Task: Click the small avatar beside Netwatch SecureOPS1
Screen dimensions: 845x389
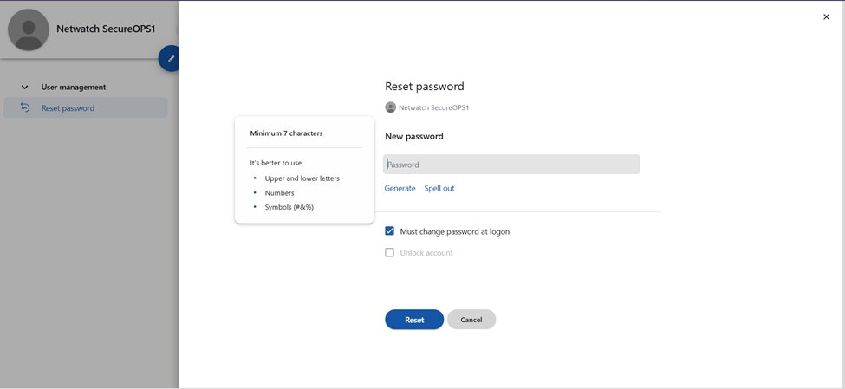Action: point(391,107)
